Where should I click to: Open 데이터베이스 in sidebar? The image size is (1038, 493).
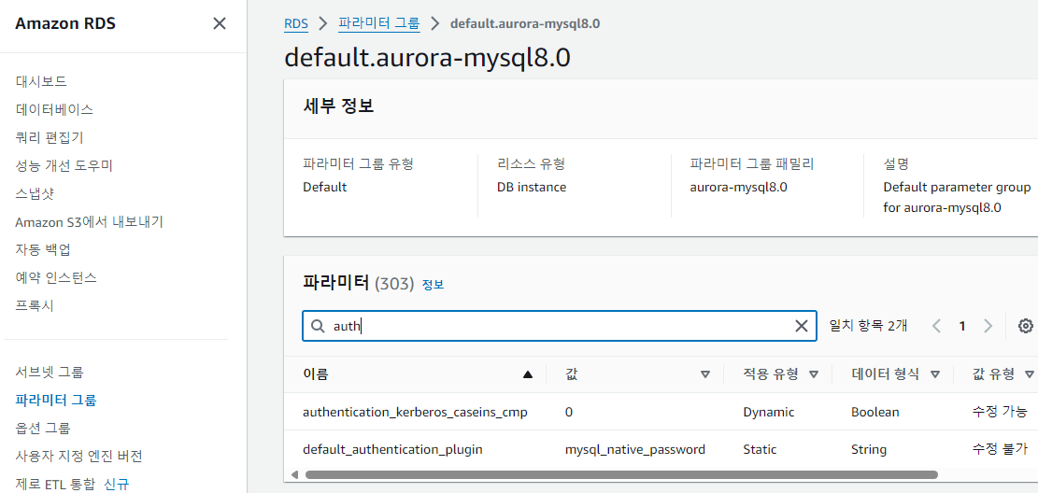(54, 109)
